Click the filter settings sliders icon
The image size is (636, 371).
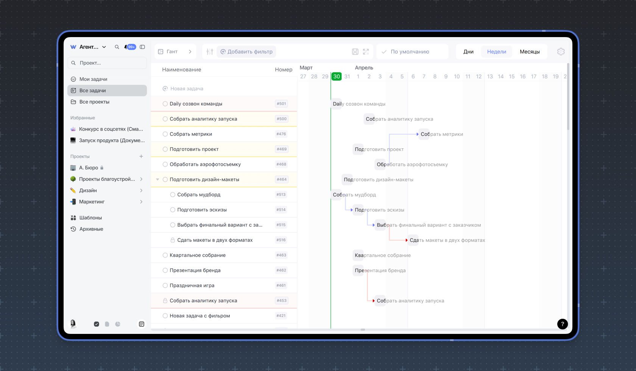click(x=210, y=51)
